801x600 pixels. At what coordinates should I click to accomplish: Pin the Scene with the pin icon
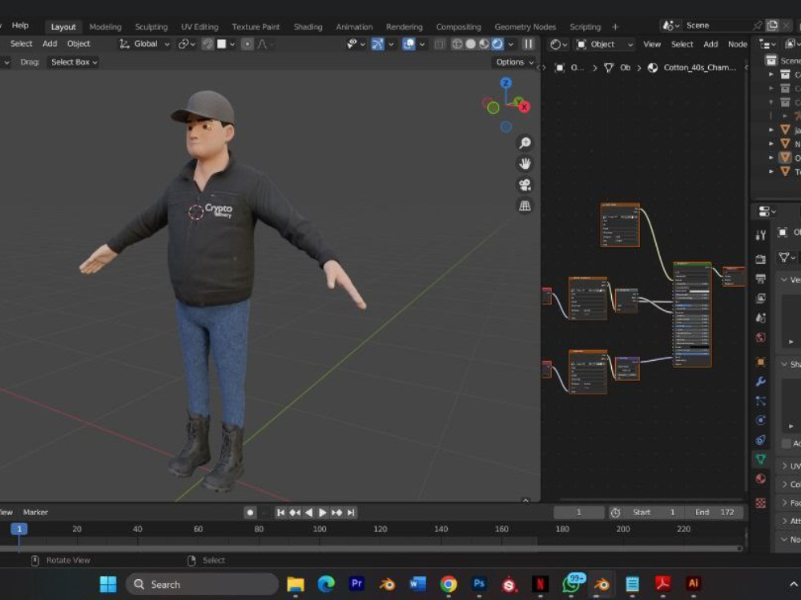pyautogui.click(x=758, y=26)
